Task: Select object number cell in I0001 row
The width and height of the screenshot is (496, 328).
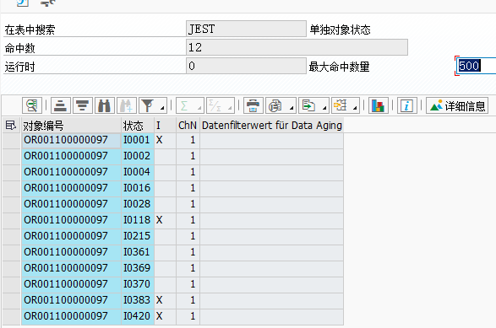Action: tap(71, 140)
